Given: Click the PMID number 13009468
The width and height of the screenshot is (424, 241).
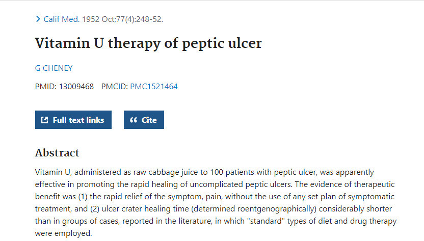Looking at the screenshot, I should pyautogui.click(x=76, y=87).
